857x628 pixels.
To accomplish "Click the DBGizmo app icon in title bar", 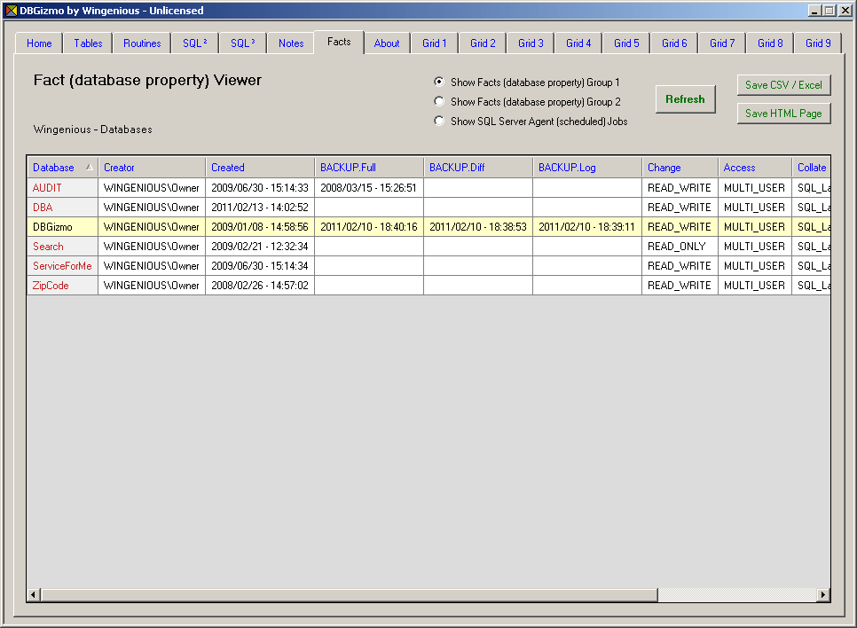I will pos(11,11).
